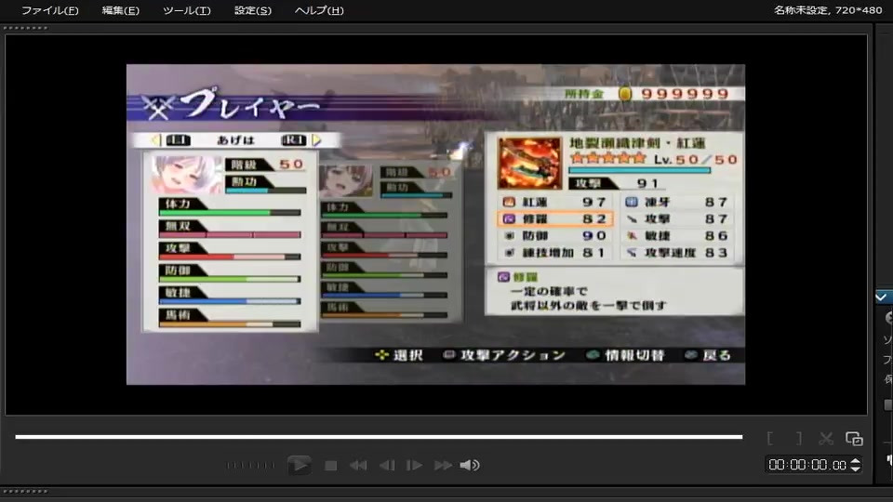Stop playback with the square Stop button
This screenshot has height=502, width=893.
330,466
